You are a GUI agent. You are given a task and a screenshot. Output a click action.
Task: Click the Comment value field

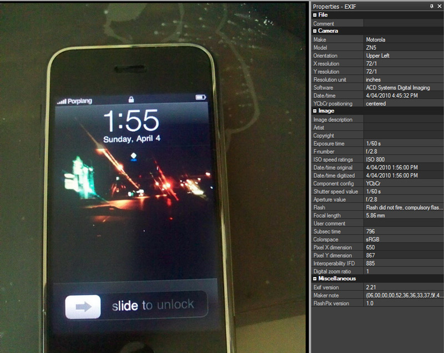pyautogui.click(x=403, y=23)
